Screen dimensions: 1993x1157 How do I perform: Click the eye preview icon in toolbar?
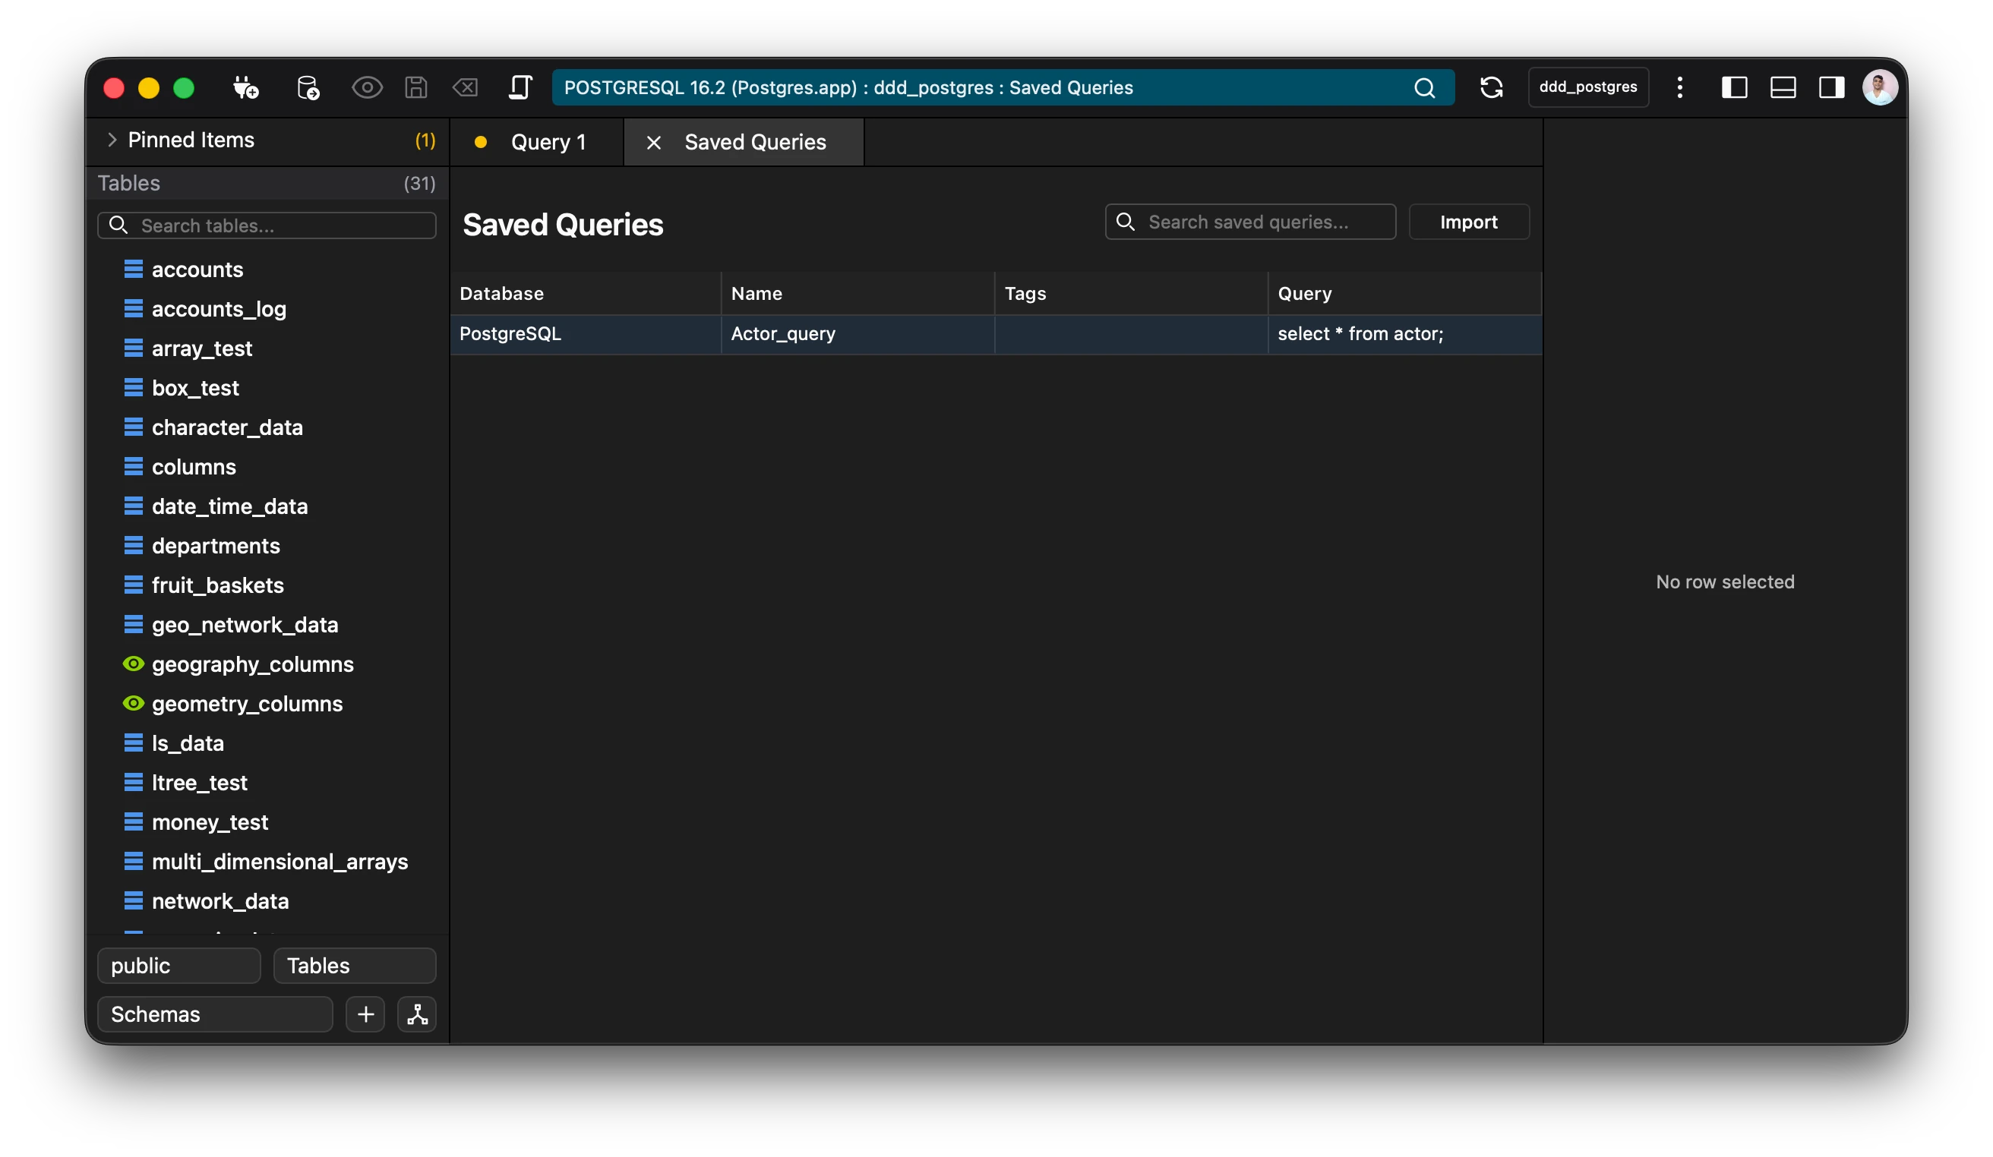pyautogui.click(x=367, y=88)
